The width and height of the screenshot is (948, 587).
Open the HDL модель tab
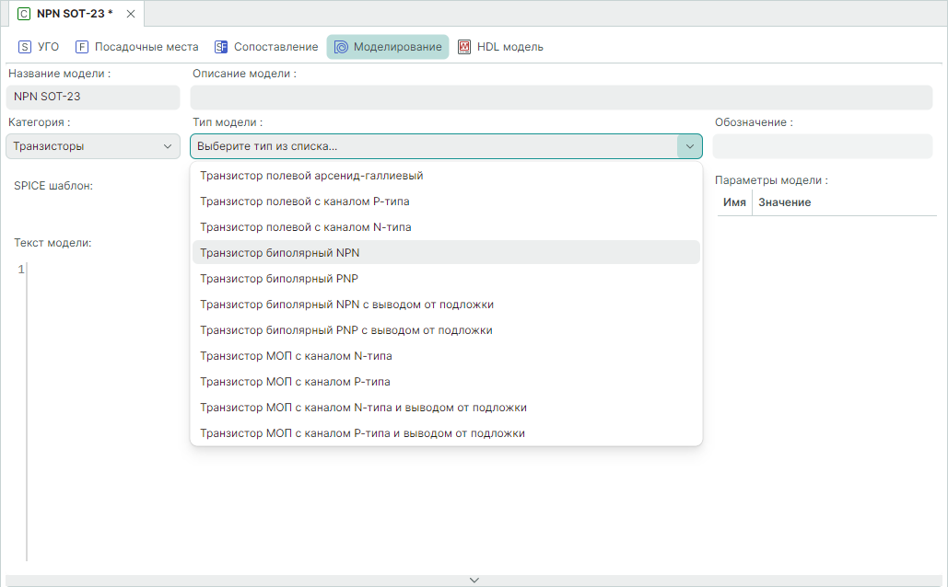(500, 47)
